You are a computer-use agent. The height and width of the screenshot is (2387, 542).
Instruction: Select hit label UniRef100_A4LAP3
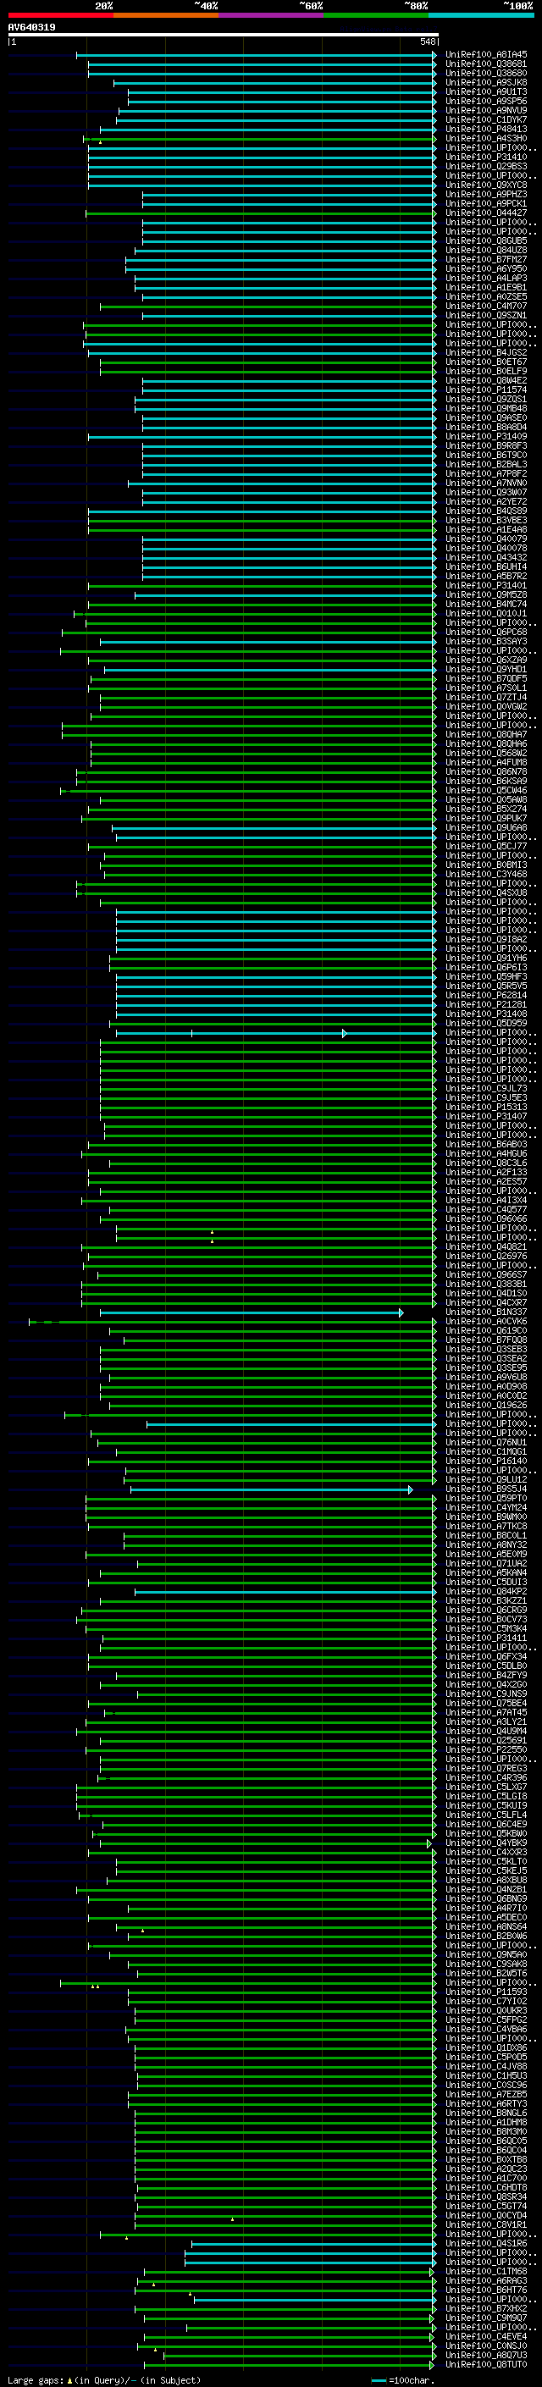486,278
